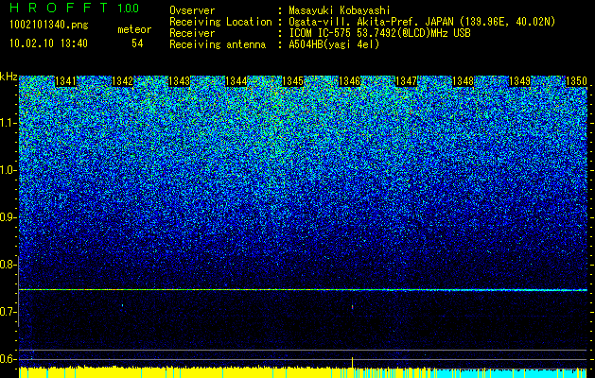Click the date stamp 10.02.10 13:40
Screen dimensions: 595x378
click(x=48, y=43)
